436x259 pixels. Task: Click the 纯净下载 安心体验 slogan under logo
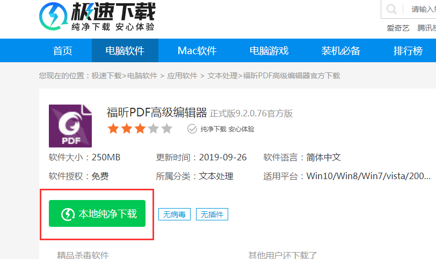(x=113, y=27)
